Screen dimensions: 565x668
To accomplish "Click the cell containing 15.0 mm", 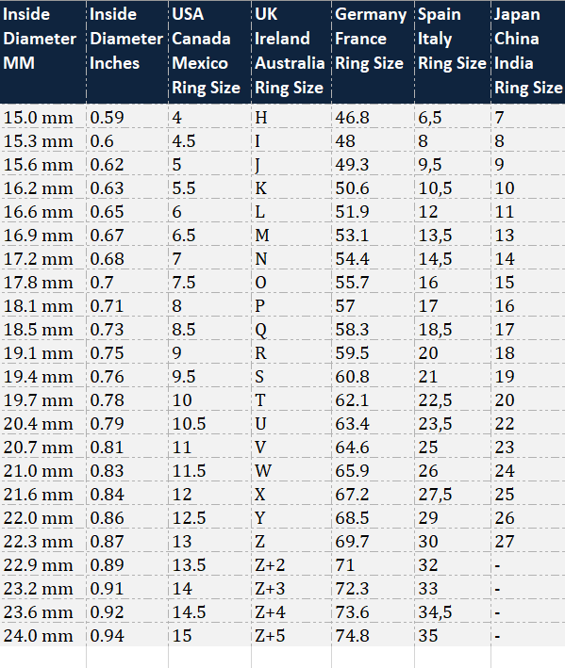I will pyautogui.click(x=43, y=116).
